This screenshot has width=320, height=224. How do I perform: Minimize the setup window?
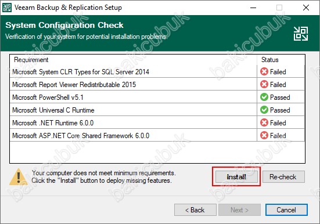click(x=253, y=8)
